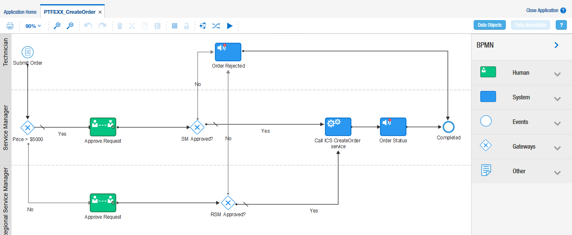The height and width of the screenshot is (235, 572).
Task: Click the question mark help button in toolbar
Action: point(561,25)
